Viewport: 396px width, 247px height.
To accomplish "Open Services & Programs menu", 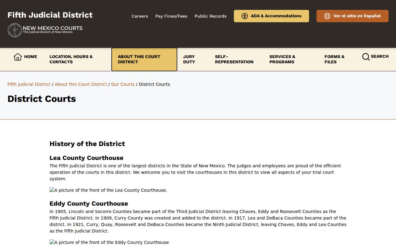I will click(282, 59).
